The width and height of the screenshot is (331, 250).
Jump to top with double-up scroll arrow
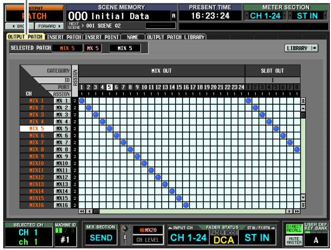pyautogui.click(x=303, y=101)
